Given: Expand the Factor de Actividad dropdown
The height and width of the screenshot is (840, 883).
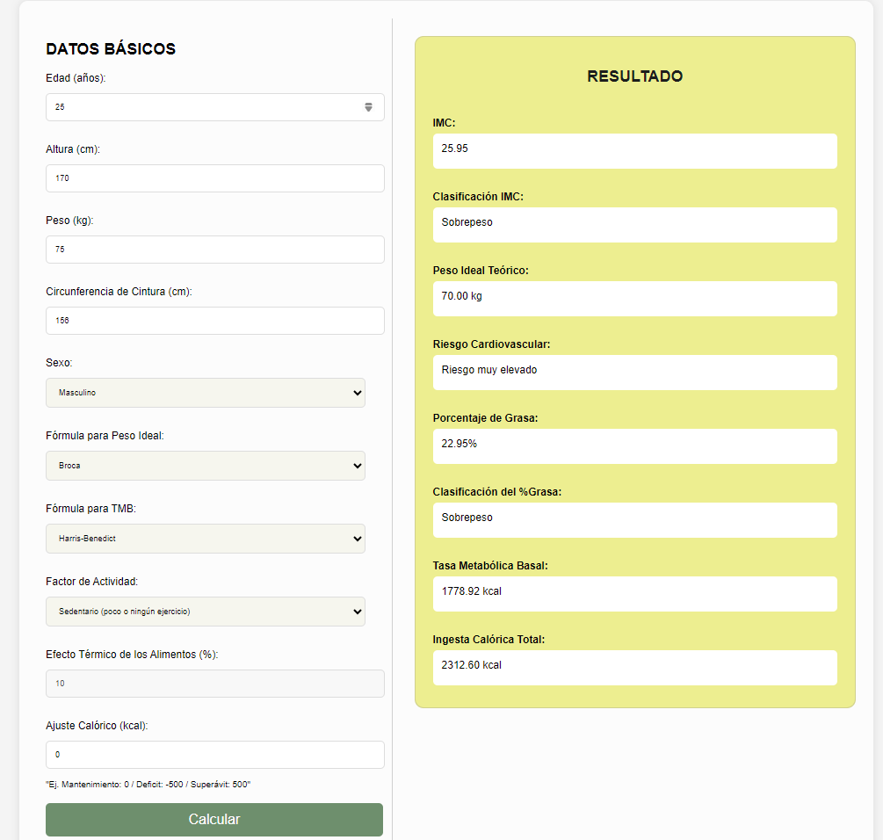Looking at the screenshot, I should pos(206,612).
